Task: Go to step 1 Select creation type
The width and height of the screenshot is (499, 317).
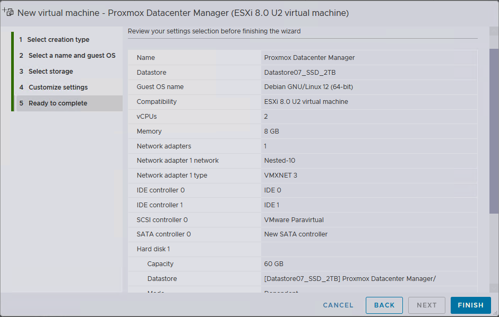Action: (x=58, y=40)
